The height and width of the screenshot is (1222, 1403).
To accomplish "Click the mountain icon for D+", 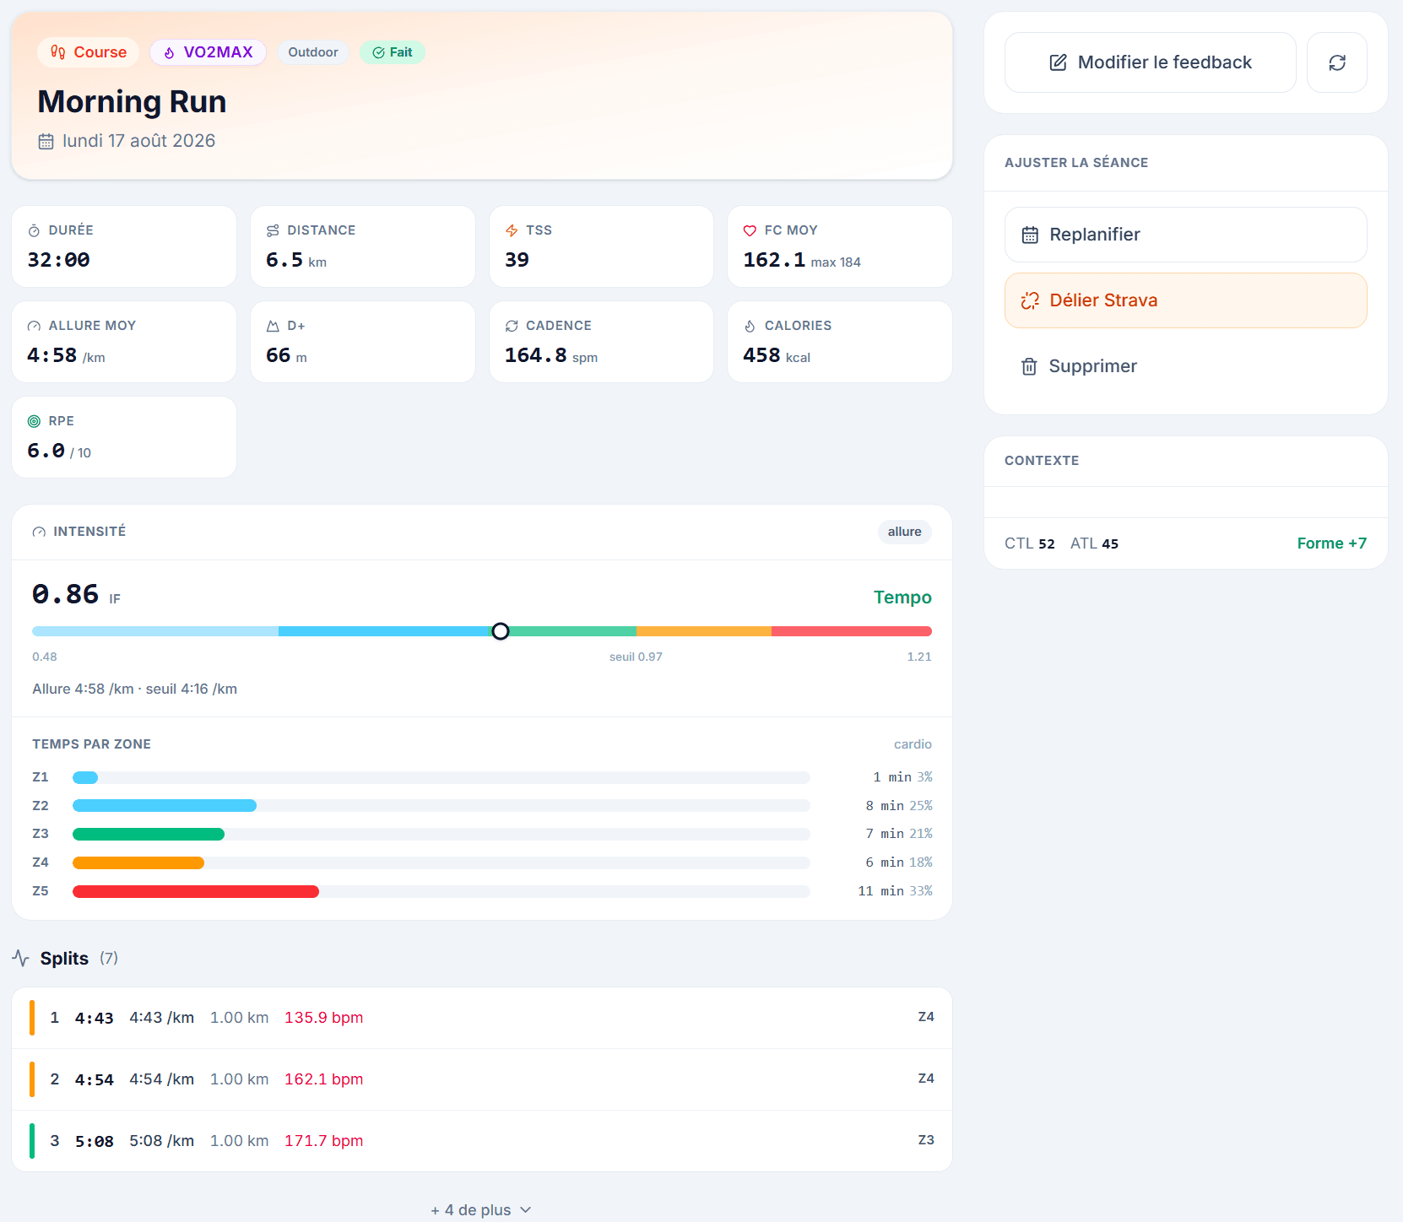I will (273, 326).
